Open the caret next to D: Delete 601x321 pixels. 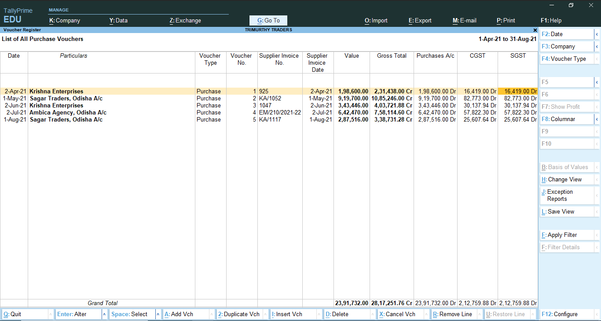373,314
